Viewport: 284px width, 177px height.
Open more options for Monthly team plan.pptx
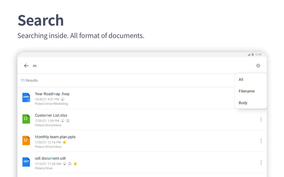point(261,141)
